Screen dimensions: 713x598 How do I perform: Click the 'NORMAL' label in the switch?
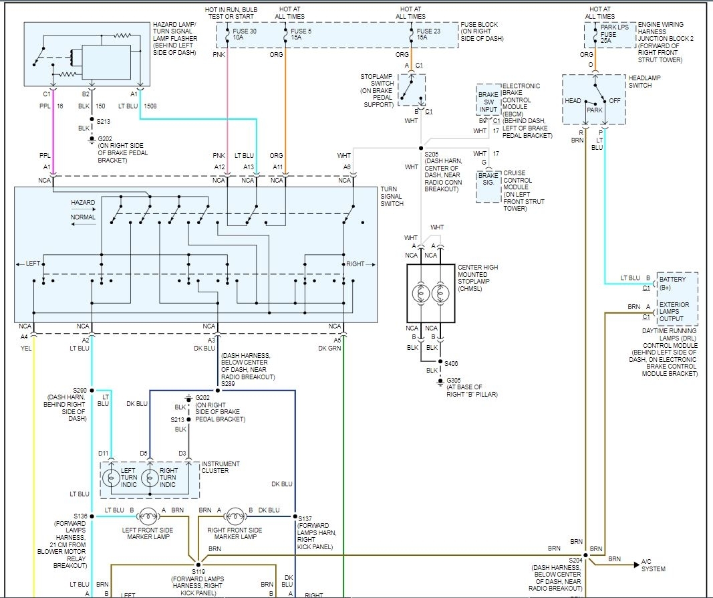[x=83, y=217]
